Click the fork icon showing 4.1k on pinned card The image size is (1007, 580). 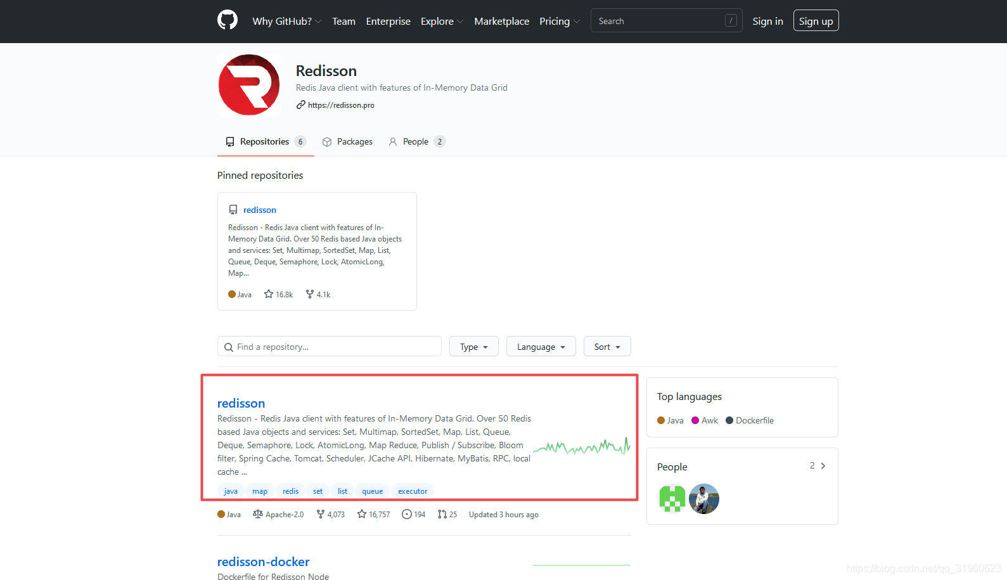[310, 294]
